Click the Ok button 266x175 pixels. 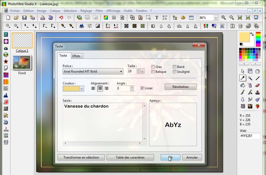[x=170, y=157]
